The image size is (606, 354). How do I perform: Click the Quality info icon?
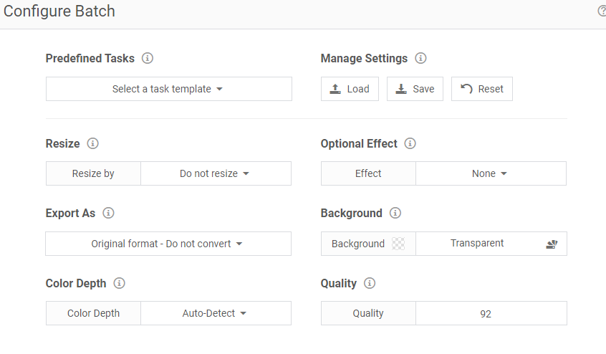point(370,283)
